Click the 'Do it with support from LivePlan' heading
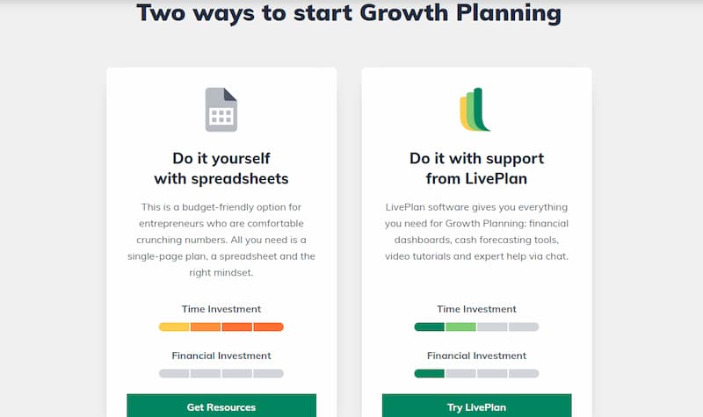This screenshot has height=417, width=703. [x=476, y=169]
